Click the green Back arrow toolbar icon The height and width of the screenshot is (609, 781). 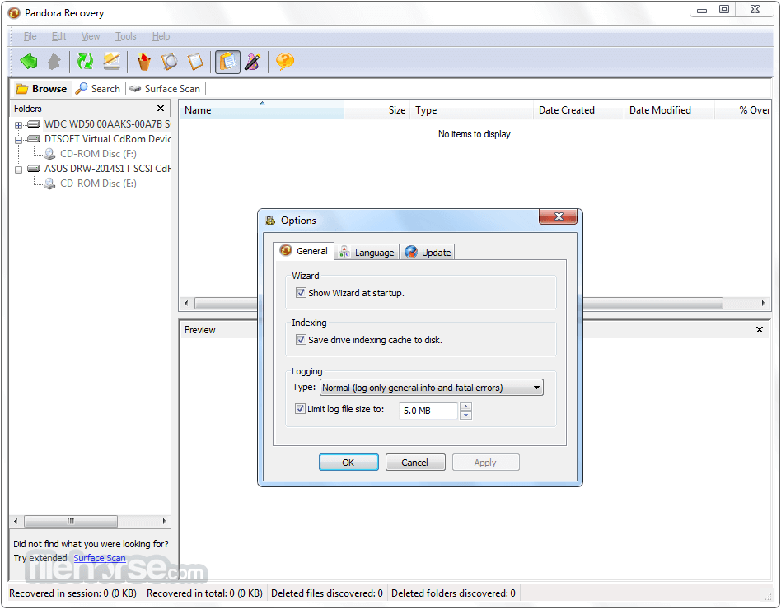click(29, 62)
